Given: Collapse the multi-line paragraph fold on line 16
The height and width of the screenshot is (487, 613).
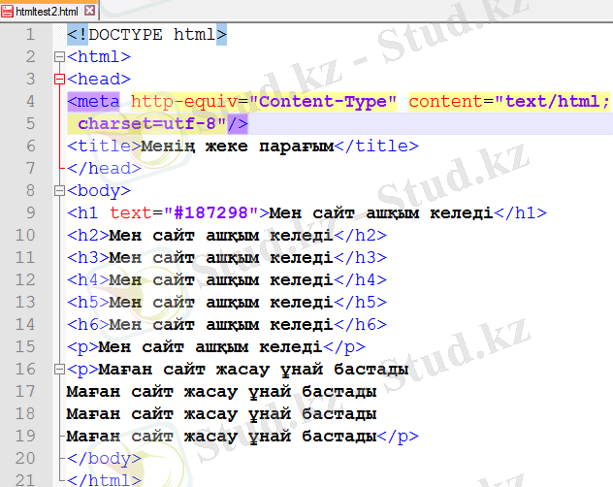Looking at the screenshot, I should (59, 370).
